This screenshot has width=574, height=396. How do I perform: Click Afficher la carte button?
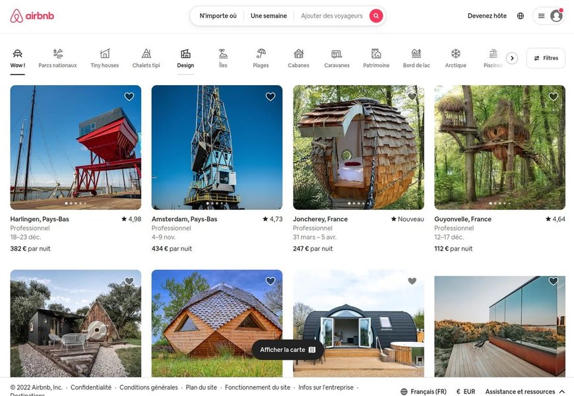coord(288,350)
